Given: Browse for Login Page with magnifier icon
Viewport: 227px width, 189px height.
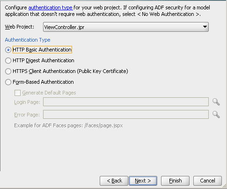Looking at the screenshot, I should (216, 102).
